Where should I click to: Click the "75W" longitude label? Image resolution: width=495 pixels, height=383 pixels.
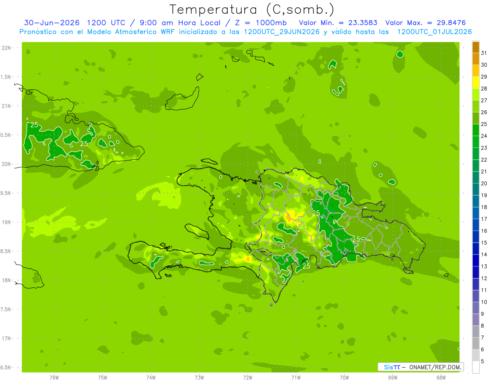(102, 378)
